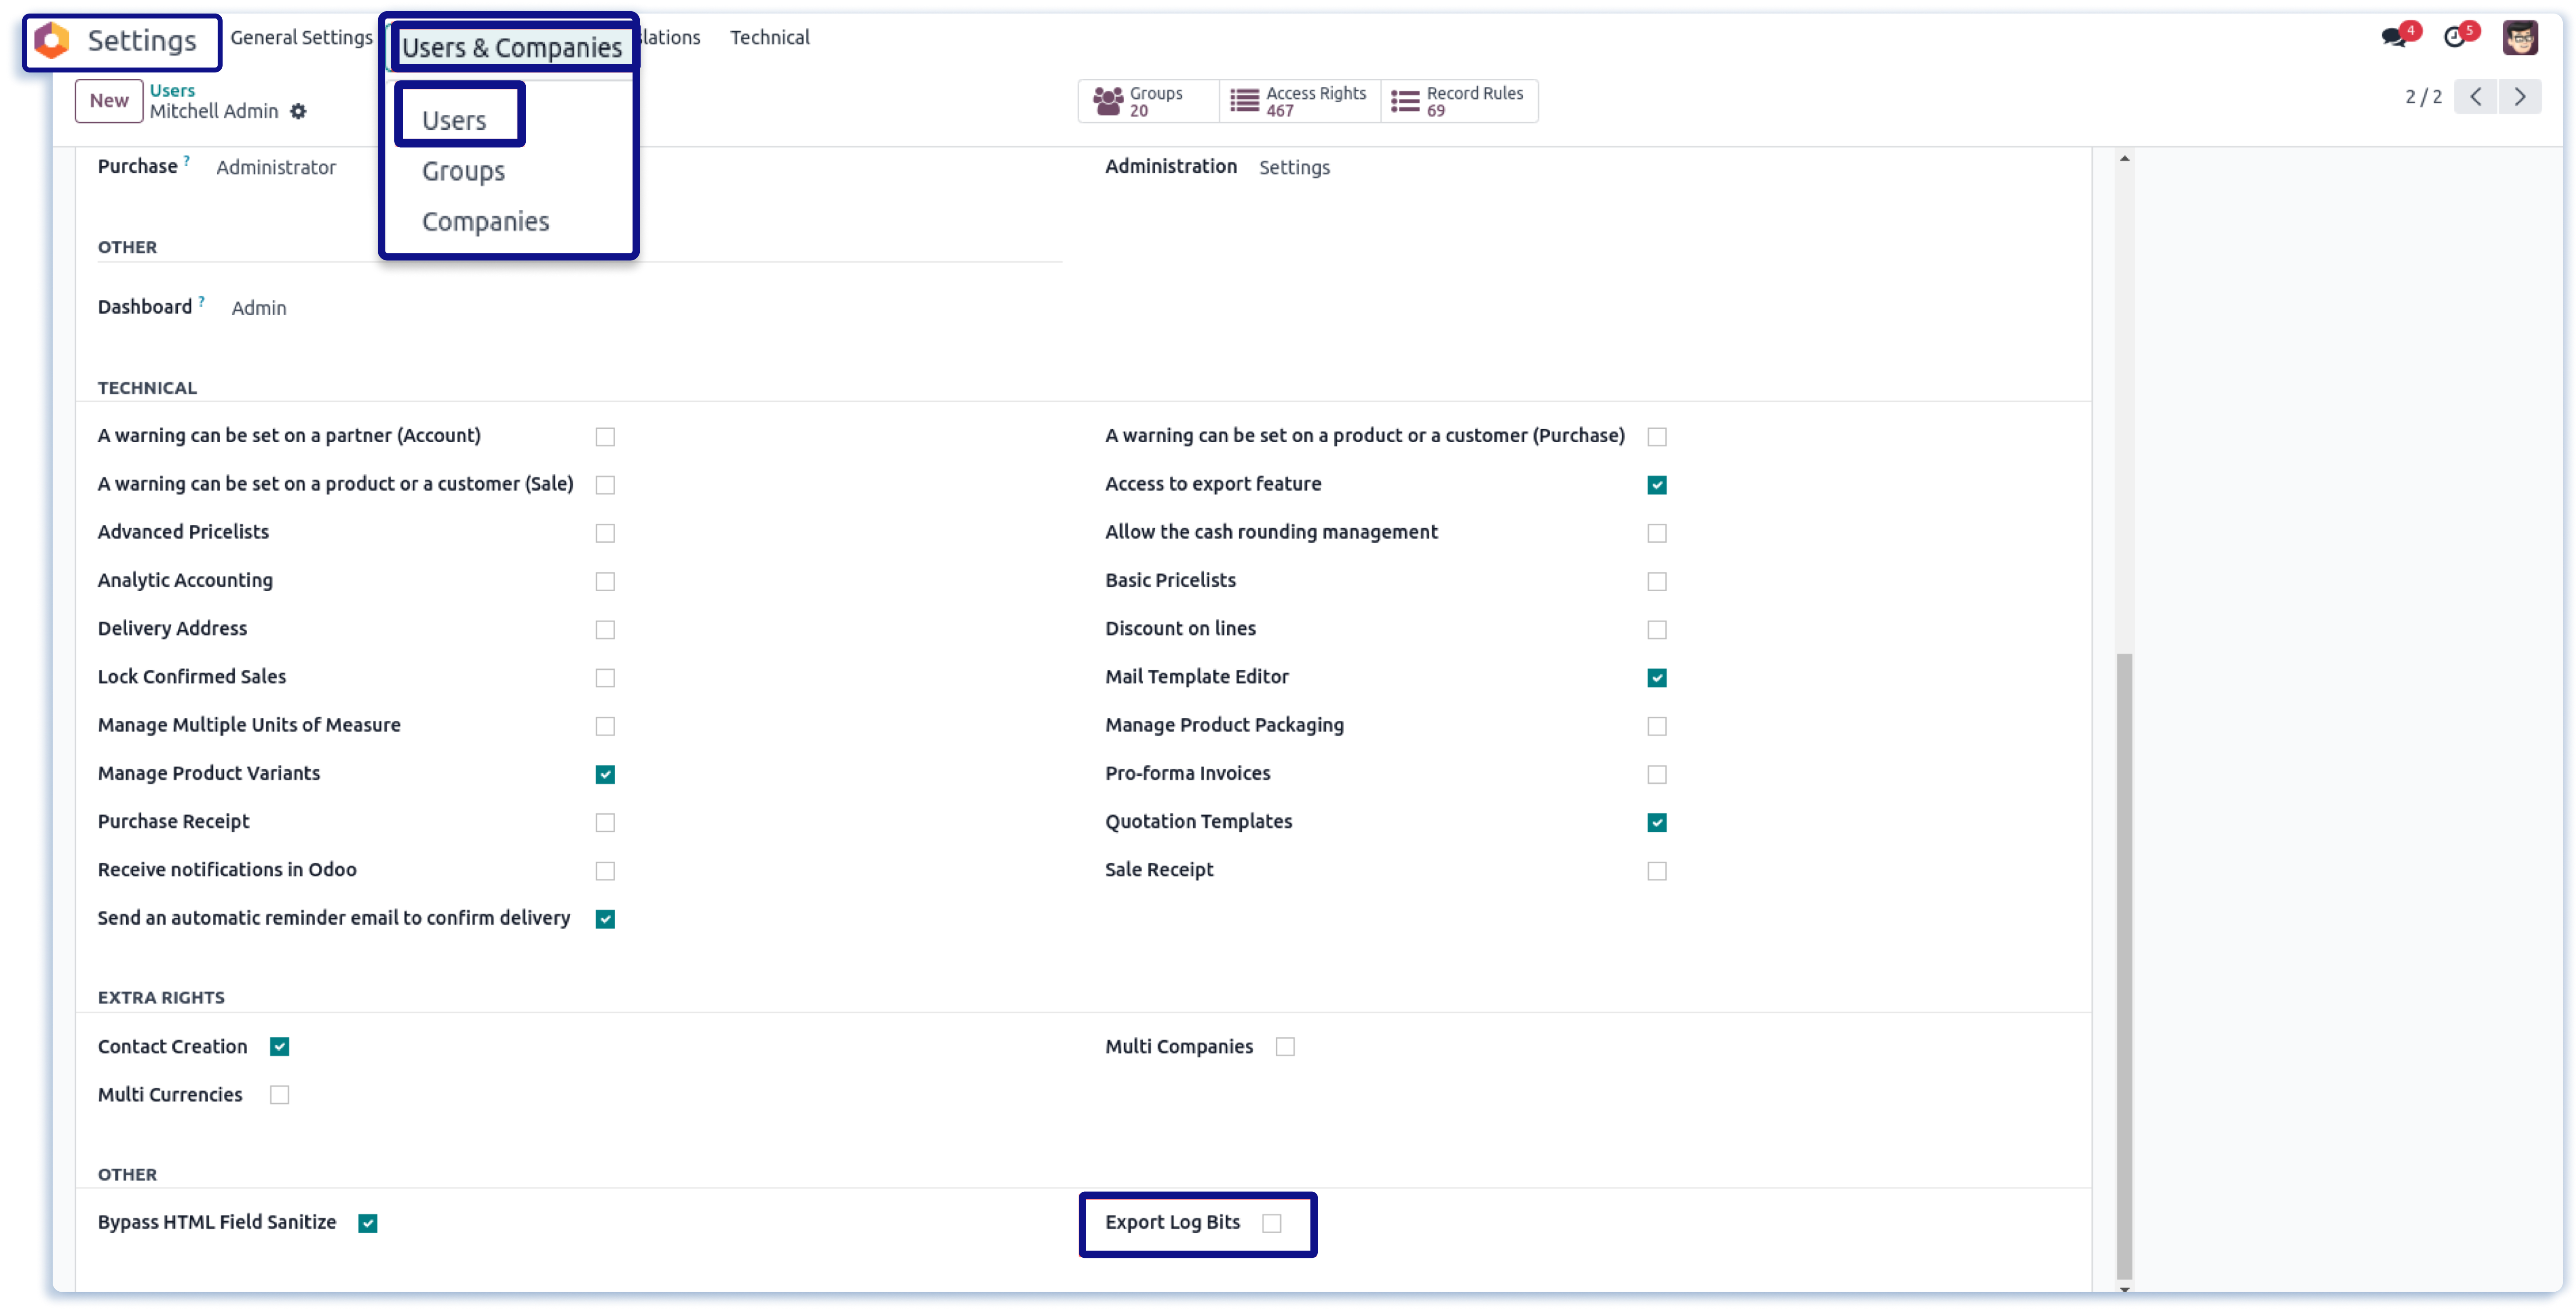2576x1311 pixels.
Task: Open the Technical menu
Action: (769, 38)
